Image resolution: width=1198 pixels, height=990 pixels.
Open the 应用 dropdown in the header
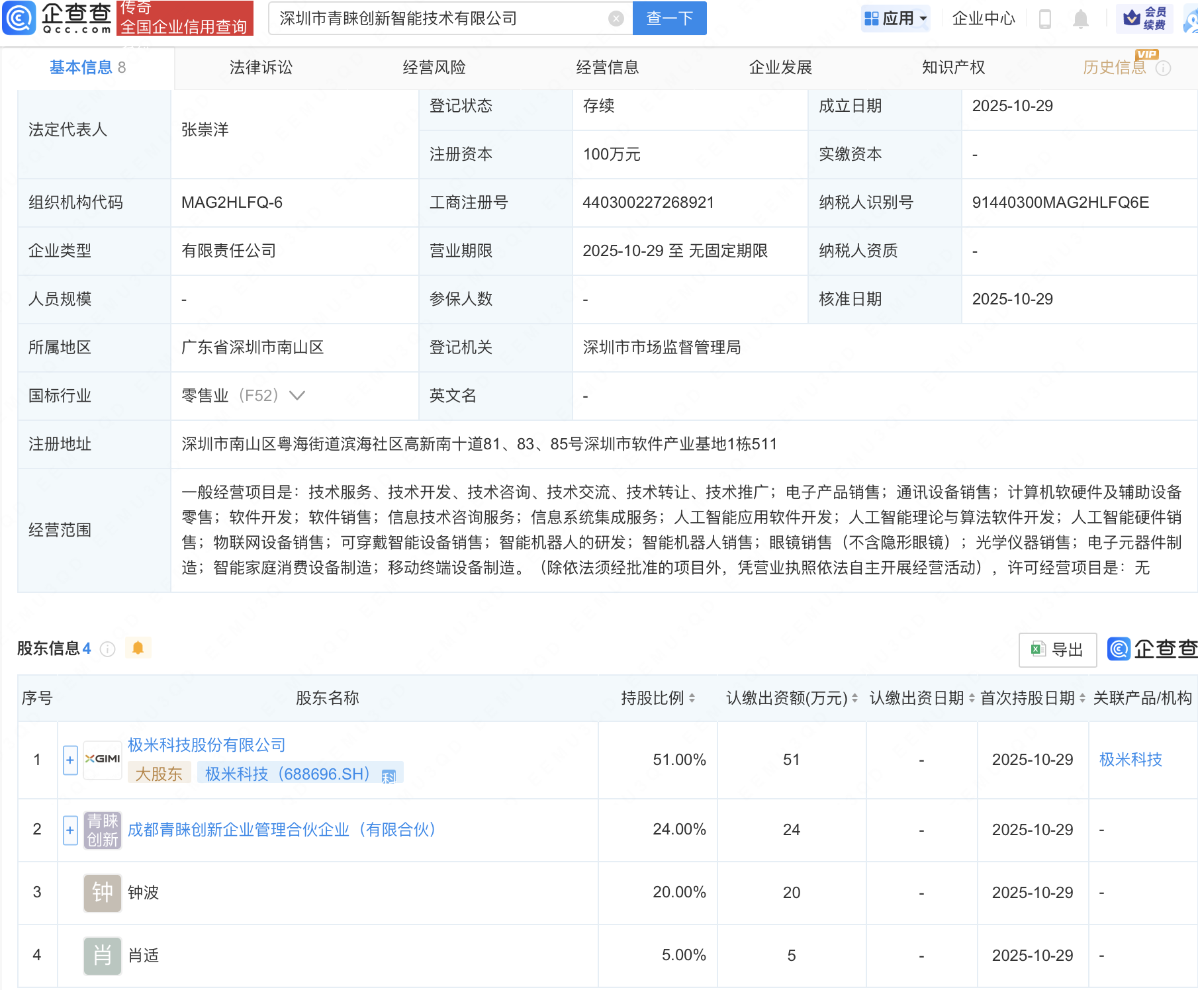896,18
